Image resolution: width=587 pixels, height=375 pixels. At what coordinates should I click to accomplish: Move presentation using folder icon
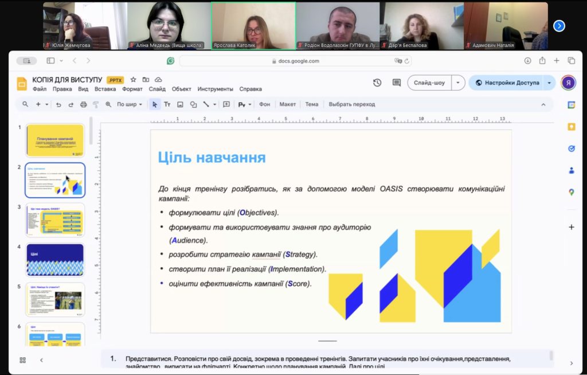coord(146,80)
